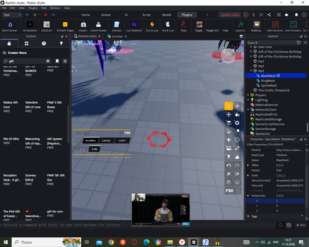Expand the Offset property
309x247 pixels.
(248, 165)
